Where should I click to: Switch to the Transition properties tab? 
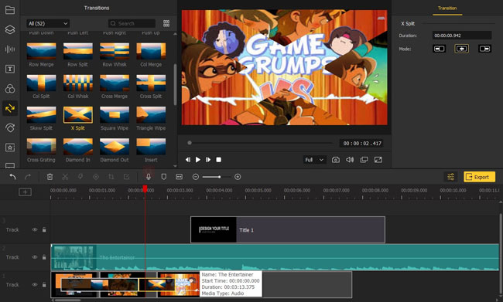tap(447, 8)
